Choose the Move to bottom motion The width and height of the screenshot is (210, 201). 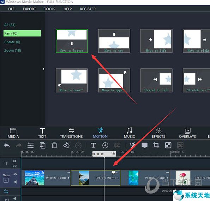pos(72,41)
